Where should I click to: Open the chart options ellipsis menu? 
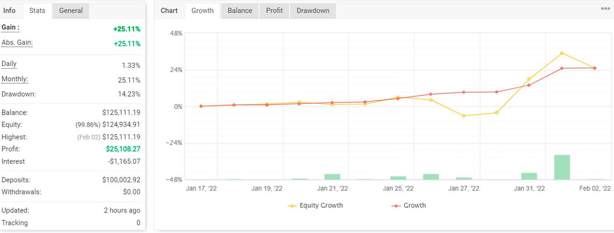click(605, 9)
